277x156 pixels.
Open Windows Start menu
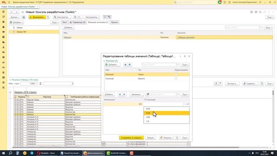pyautogui.click(x=3, y=153)
